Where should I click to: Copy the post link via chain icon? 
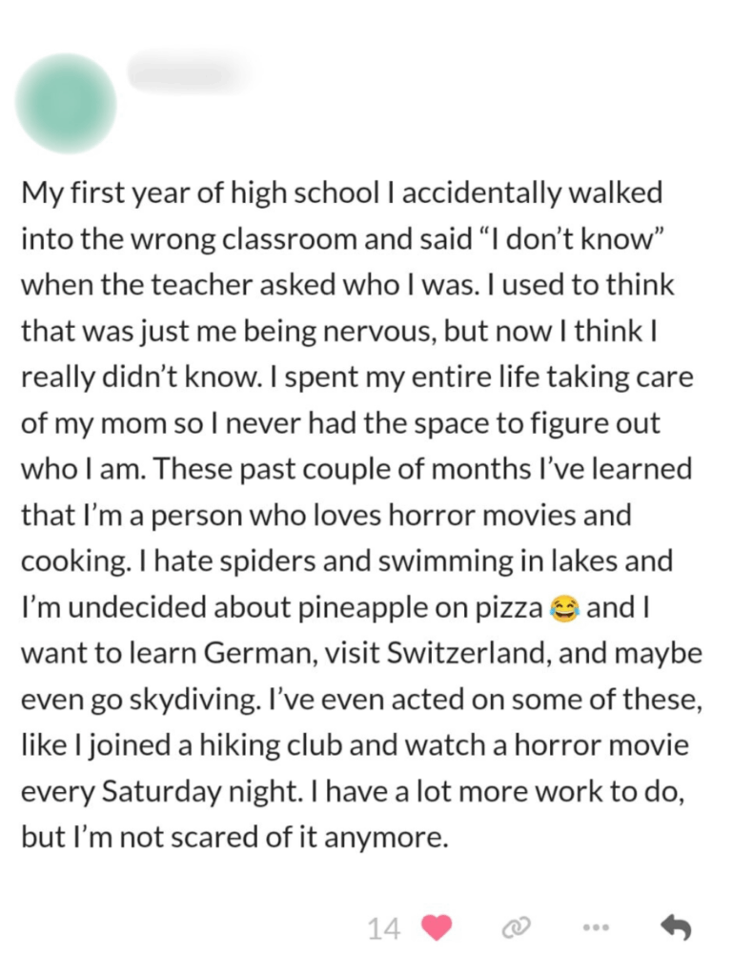(516, 926)
